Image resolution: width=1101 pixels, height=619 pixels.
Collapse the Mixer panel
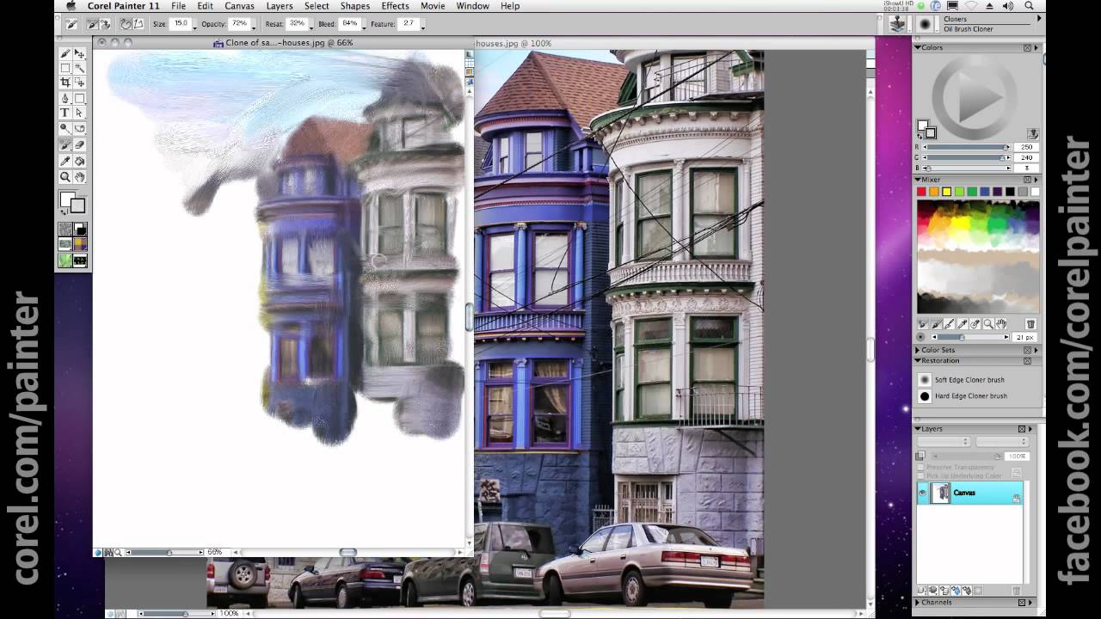coord(917,180)
